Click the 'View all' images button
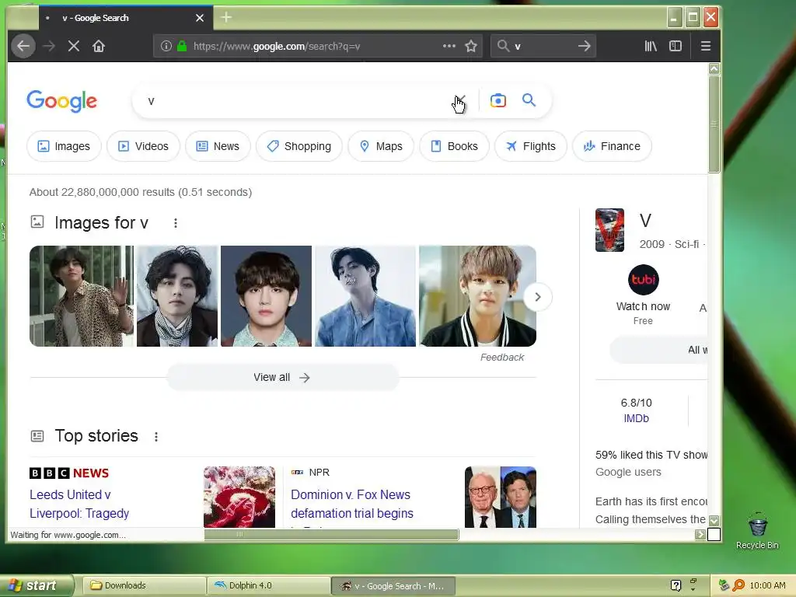This screenshot has width=796, height=597. click(283, 377)
